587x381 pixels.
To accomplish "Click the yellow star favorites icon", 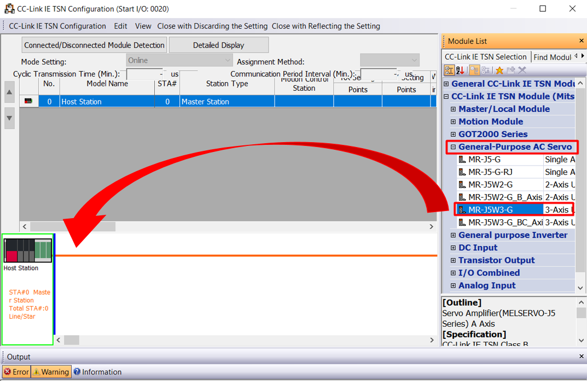I will coord(499,70).
